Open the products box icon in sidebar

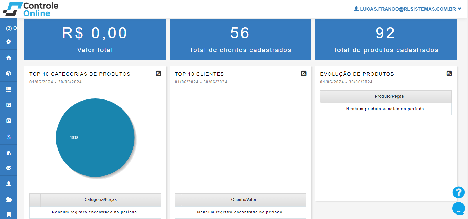point(9,73)
